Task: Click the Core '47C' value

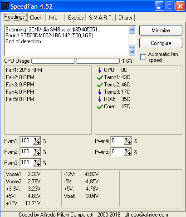Action: (x=126, y=106)
